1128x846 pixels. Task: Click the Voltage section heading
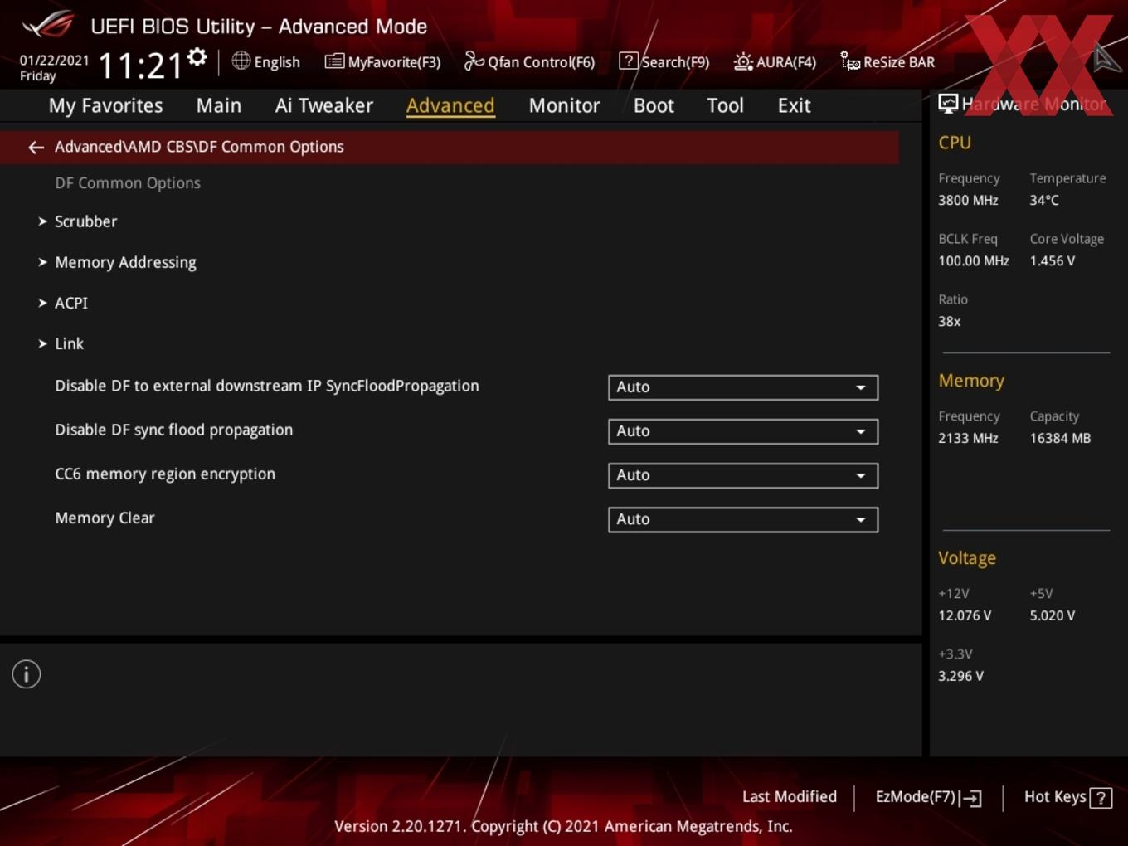(x=967, y=558)
